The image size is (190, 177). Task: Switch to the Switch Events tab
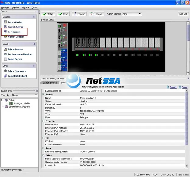tap(50, 83)
